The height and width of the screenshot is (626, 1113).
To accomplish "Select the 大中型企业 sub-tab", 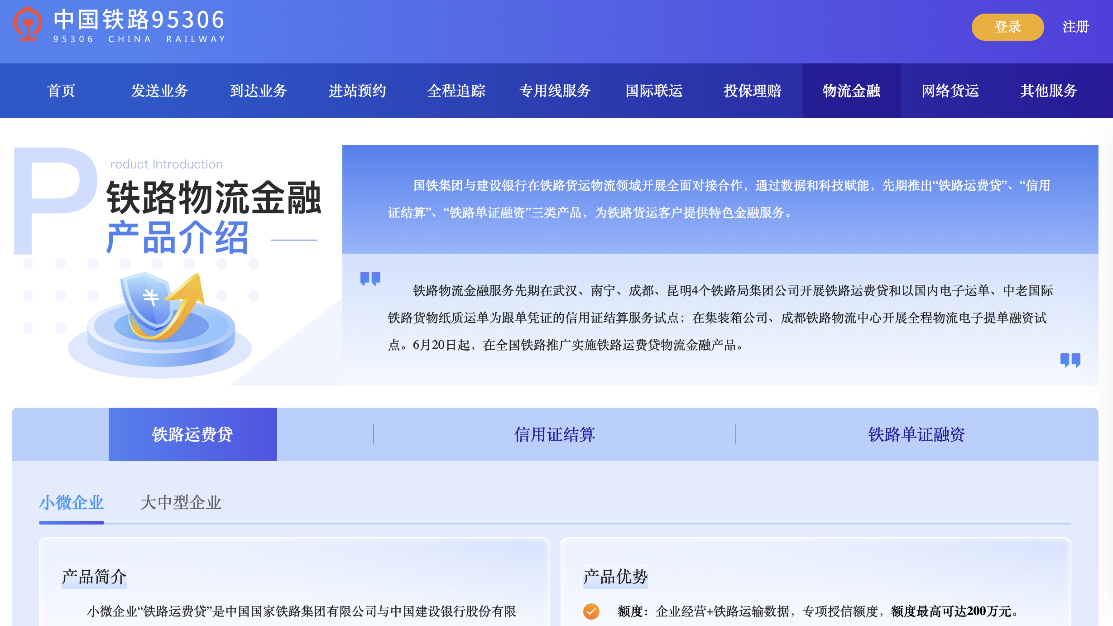I will pos(181,502).
